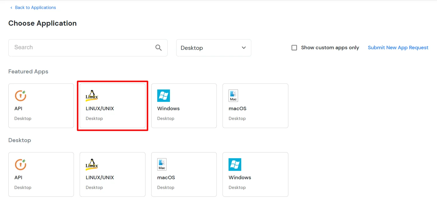Click the search magnifier icon
437x203 pixels.
click(158, 48)
